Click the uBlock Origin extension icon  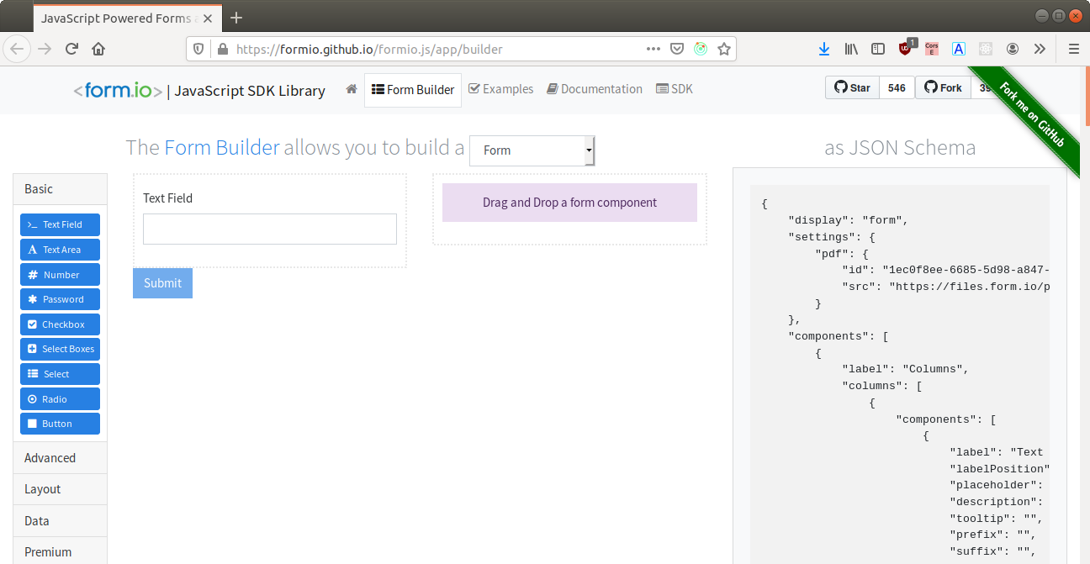tap(905, 49)
